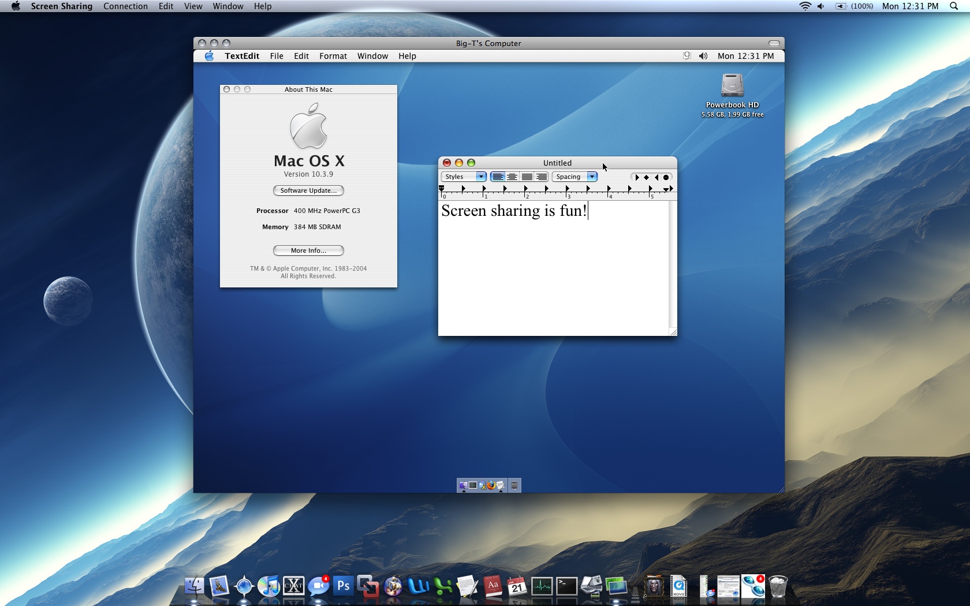Open iChat in the remote Mac's dock
The image size is (970, 606).
pos(482,485)
